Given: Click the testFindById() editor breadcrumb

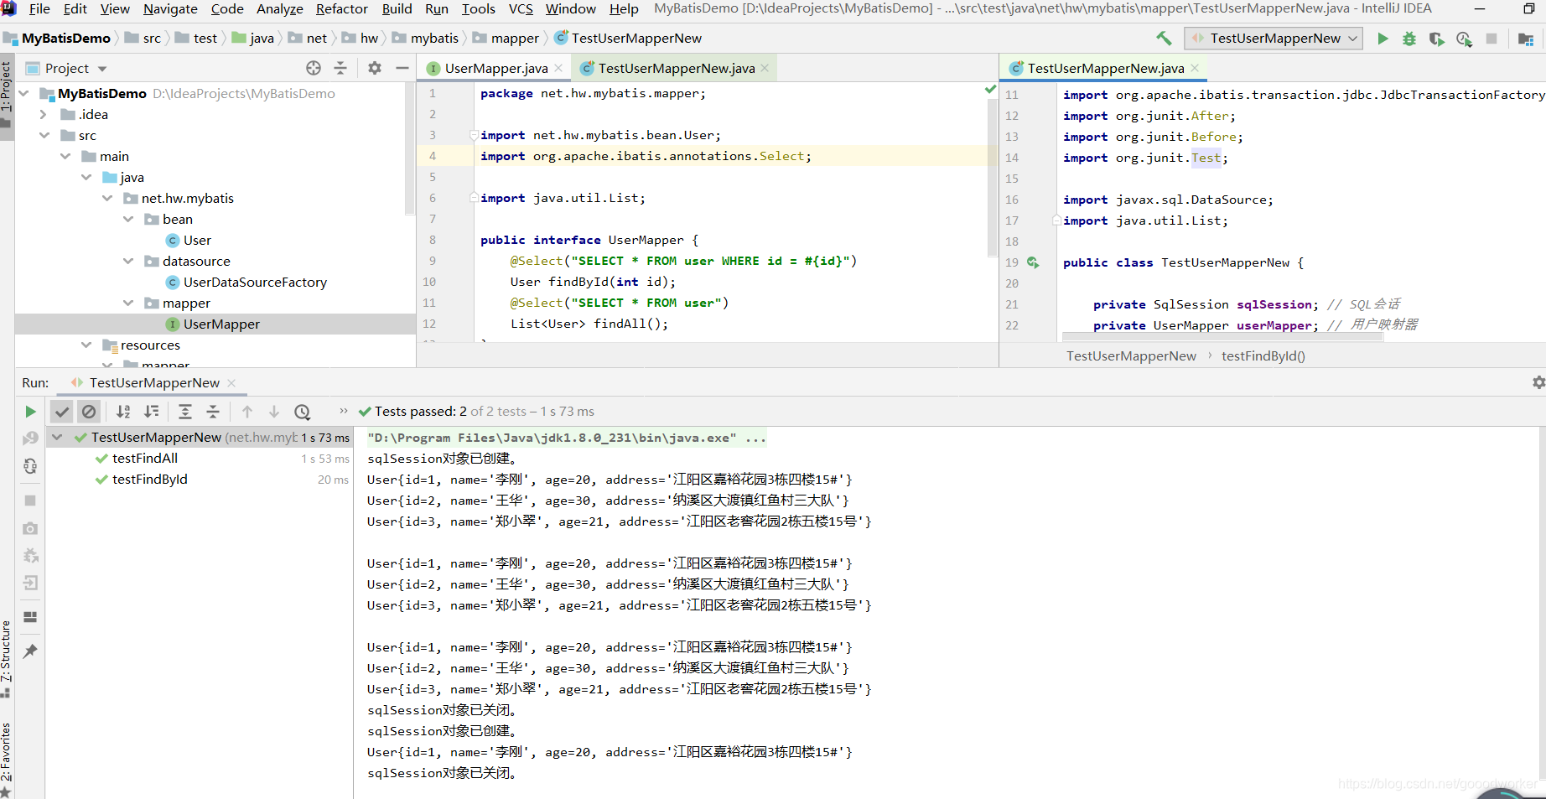Looking at the screenshot, I should coord(1263,356).
